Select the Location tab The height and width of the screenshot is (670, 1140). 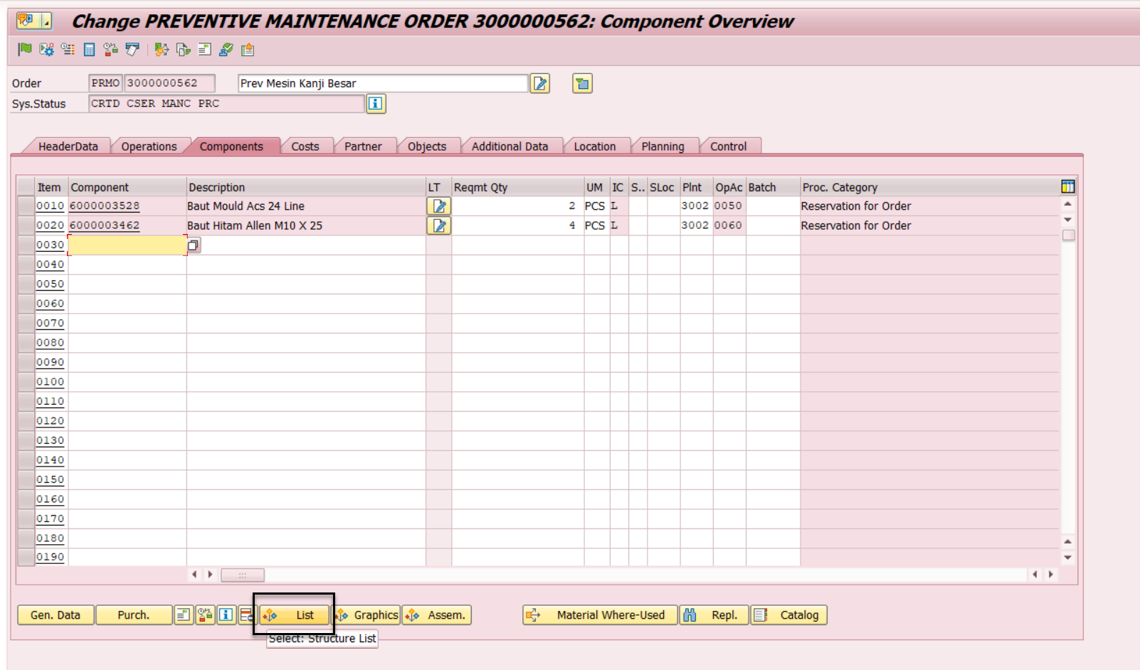tap(596, 146)
